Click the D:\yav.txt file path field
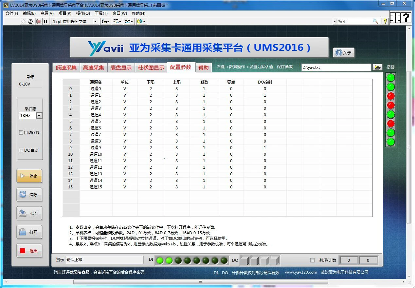Viewport: 415px width, 288px height. point(336,67)
